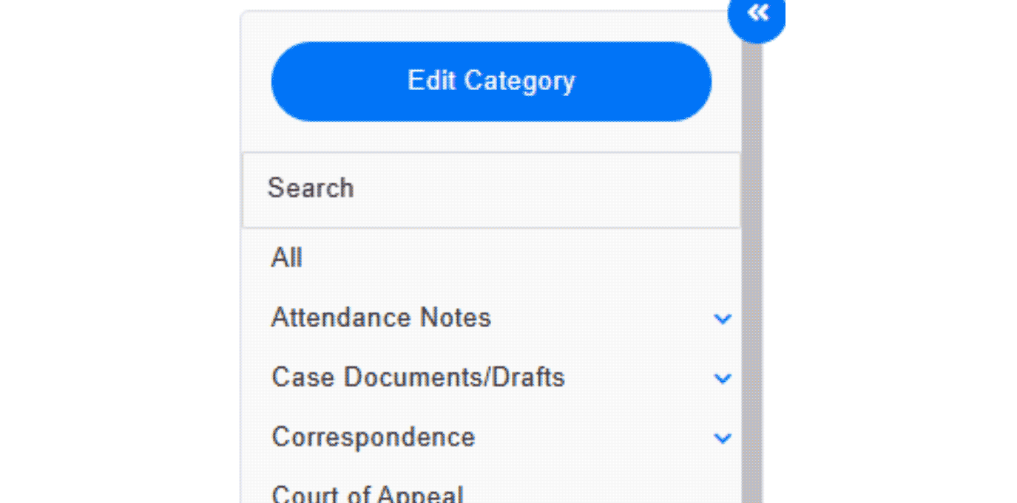Collapse the category sidebar with double-chevron icon
1017x503 pixels.
pos(757,14)
